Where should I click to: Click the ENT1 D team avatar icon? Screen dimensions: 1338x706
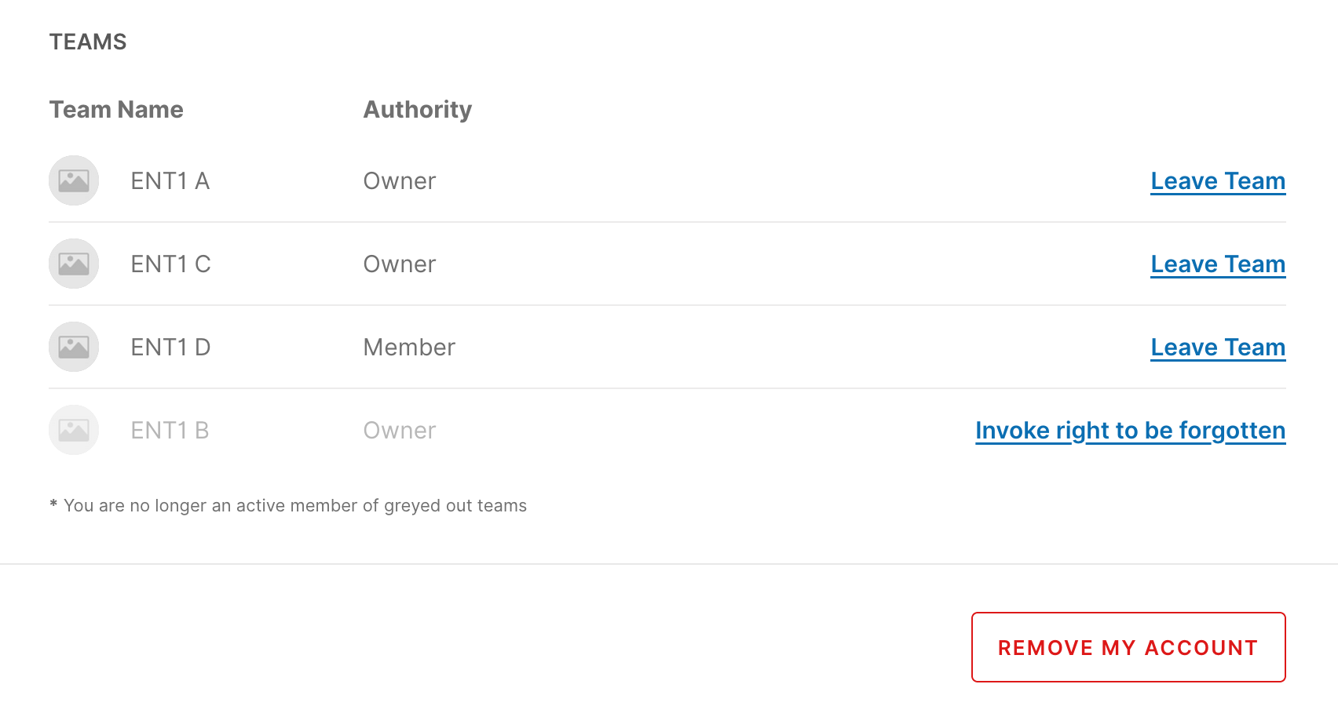click(x=73, y=347)
